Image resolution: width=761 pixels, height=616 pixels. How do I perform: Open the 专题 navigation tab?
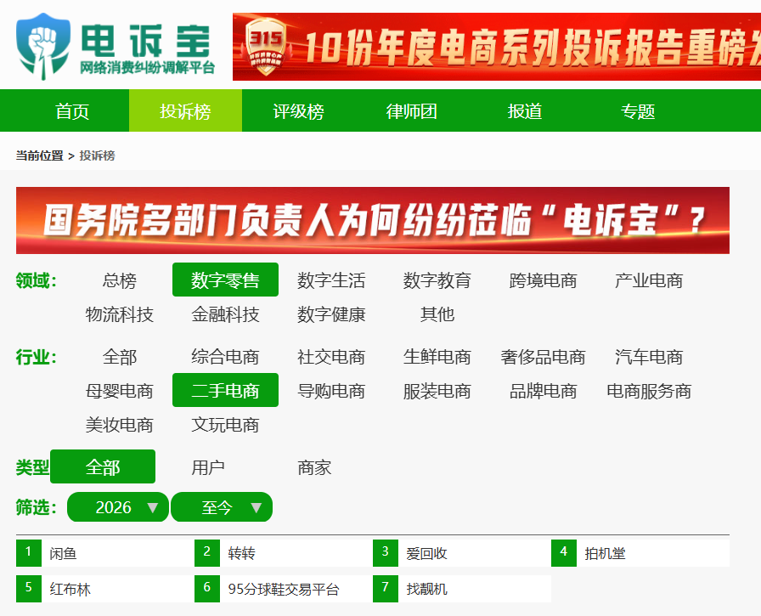(x=638, y=110)
